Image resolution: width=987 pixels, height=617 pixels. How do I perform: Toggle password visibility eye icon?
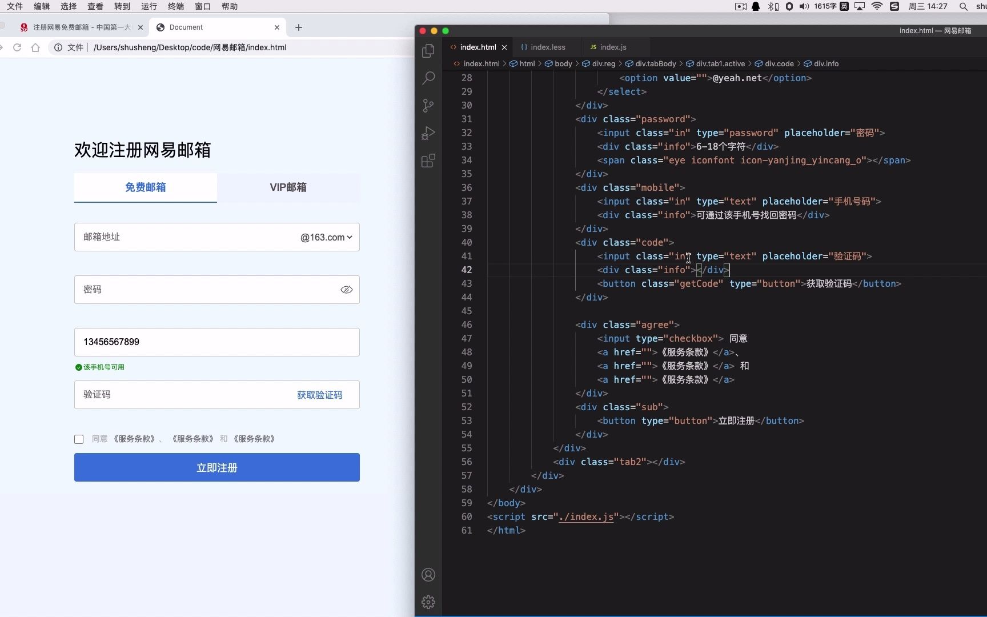click(346, 290)
